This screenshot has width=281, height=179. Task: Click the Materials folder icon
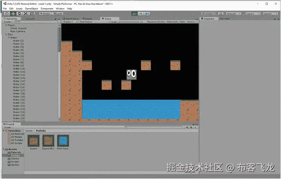click(9, 152)
